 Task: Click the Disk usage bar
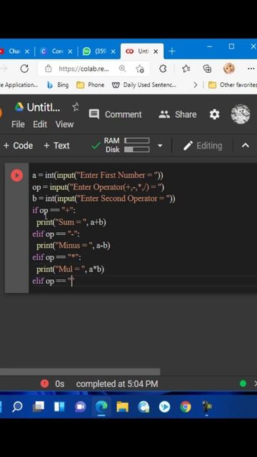pyautogui.click(x=137, y=149)
